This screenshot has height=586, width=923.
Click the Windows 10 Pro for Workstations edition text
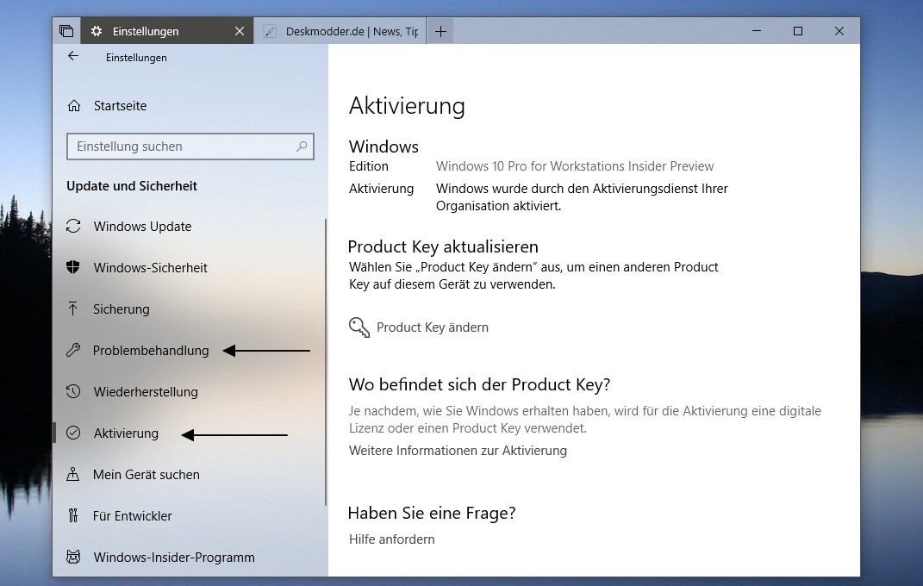(x=575, y=166)
